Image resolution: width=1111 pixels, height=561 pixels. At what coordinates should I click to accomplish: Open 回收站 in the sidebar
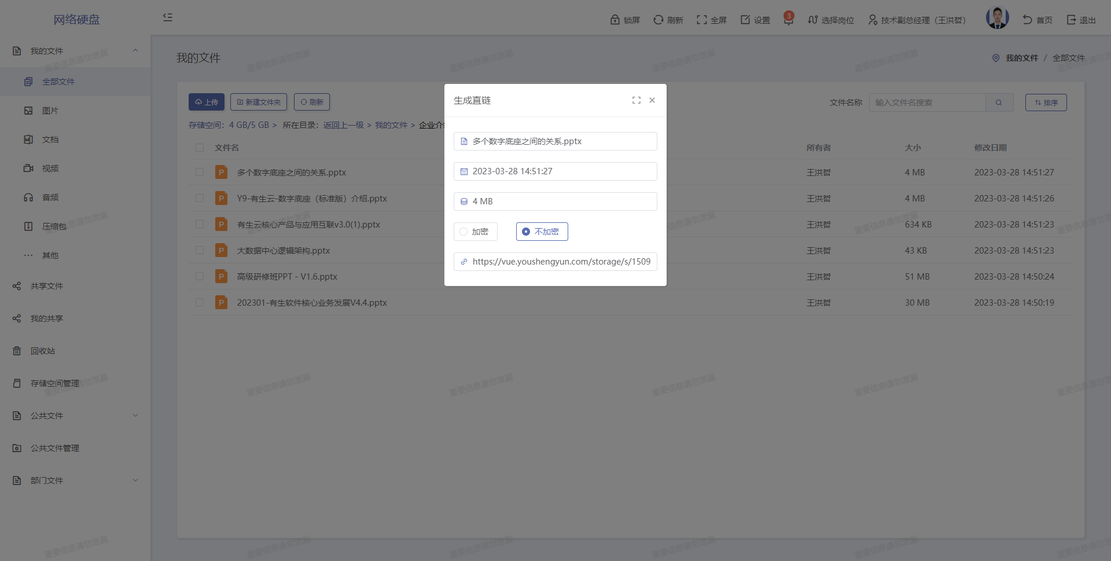(43, 351)
